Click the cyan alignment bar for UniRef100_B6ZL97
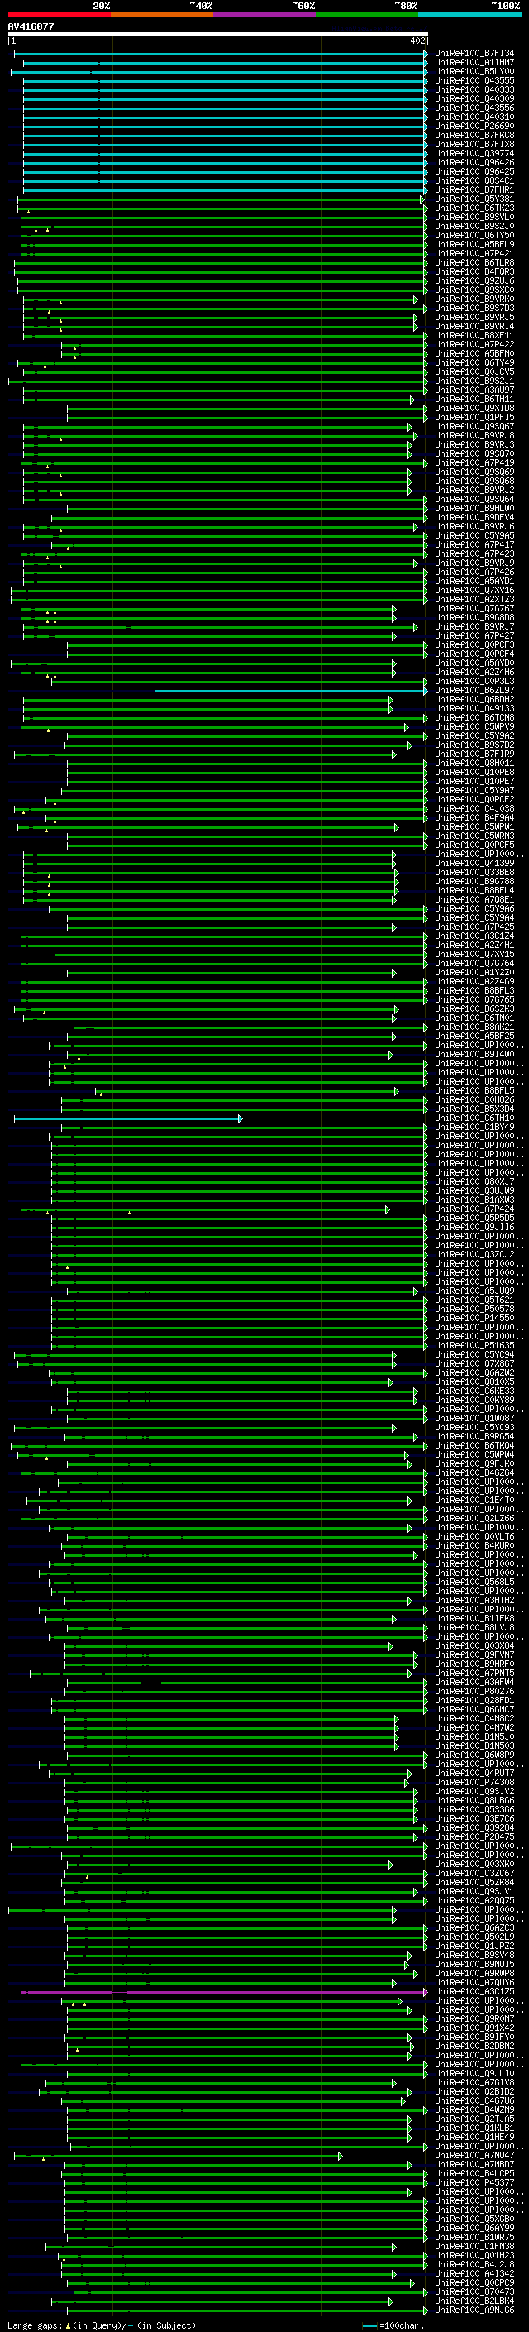529x2332 pixels. tap(289, 691)
